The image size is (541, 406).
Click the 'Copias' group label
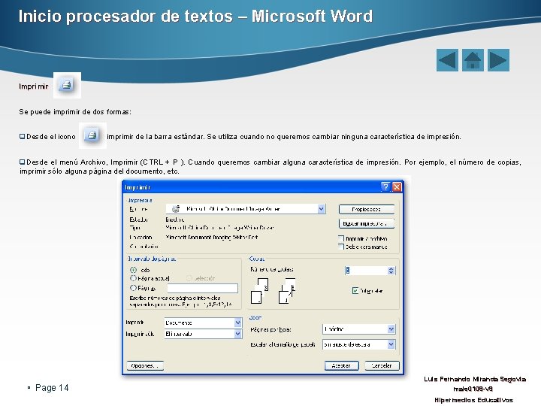click(257, 259)
